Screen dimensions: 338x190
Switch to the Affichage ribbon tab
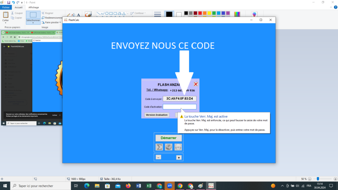(x=33, y=7)
